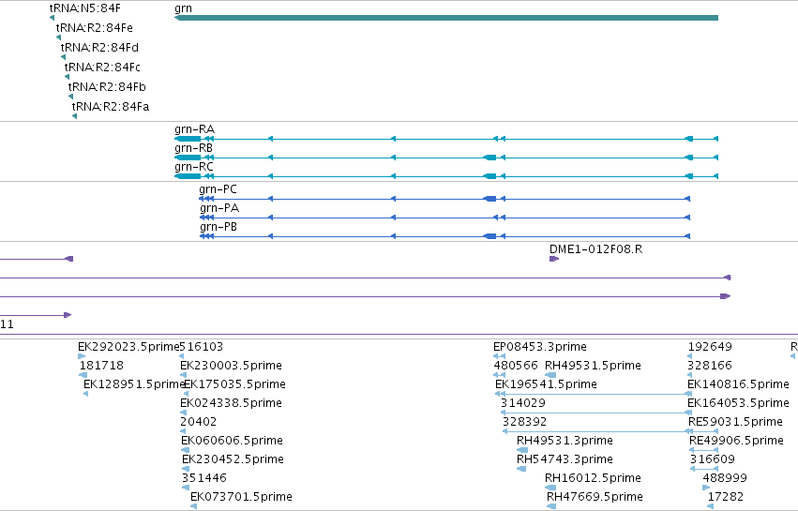
Task: Click EK230003.5prime in the EST track
Action: [x=231, y=366]
